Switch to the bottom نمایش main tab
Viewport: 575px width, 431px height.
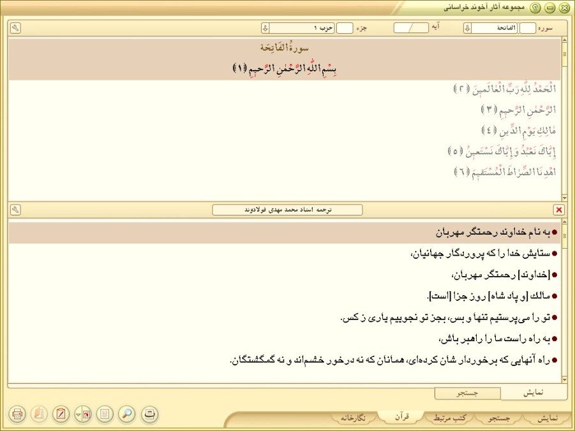pos(547,418)
